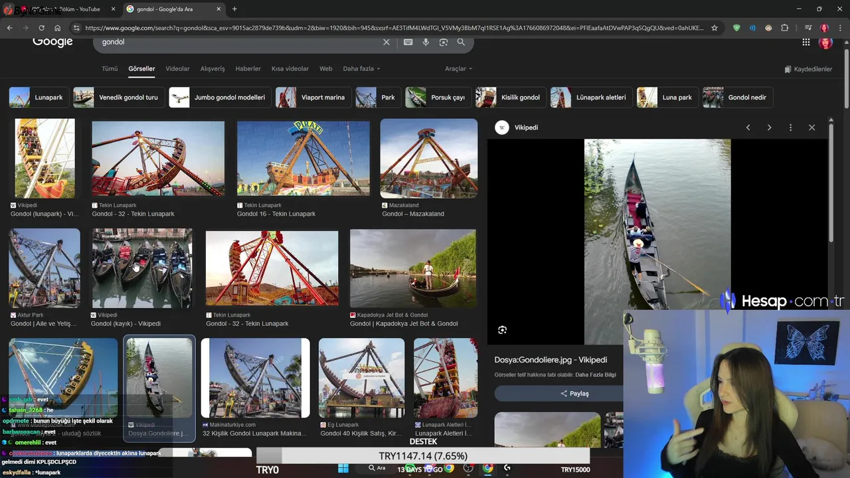850x478 pixels.
Task: Bookmark this page with the star icon
Action: click(715, 28)
